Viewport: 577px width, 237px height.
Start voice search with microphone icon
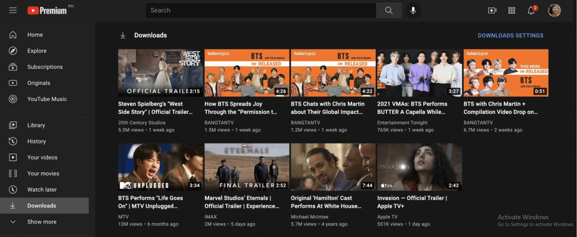pyautogui.click(x=413, y=11)
